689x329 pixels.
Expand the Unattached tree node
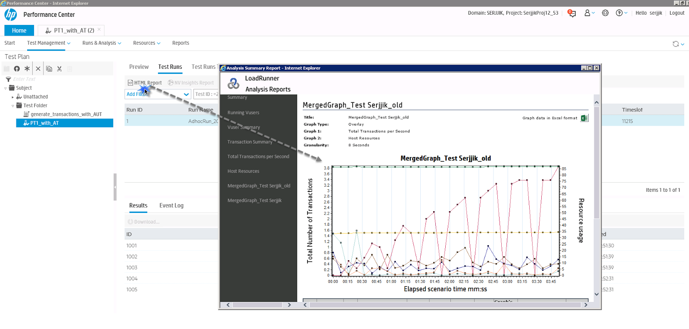[12, 97]
